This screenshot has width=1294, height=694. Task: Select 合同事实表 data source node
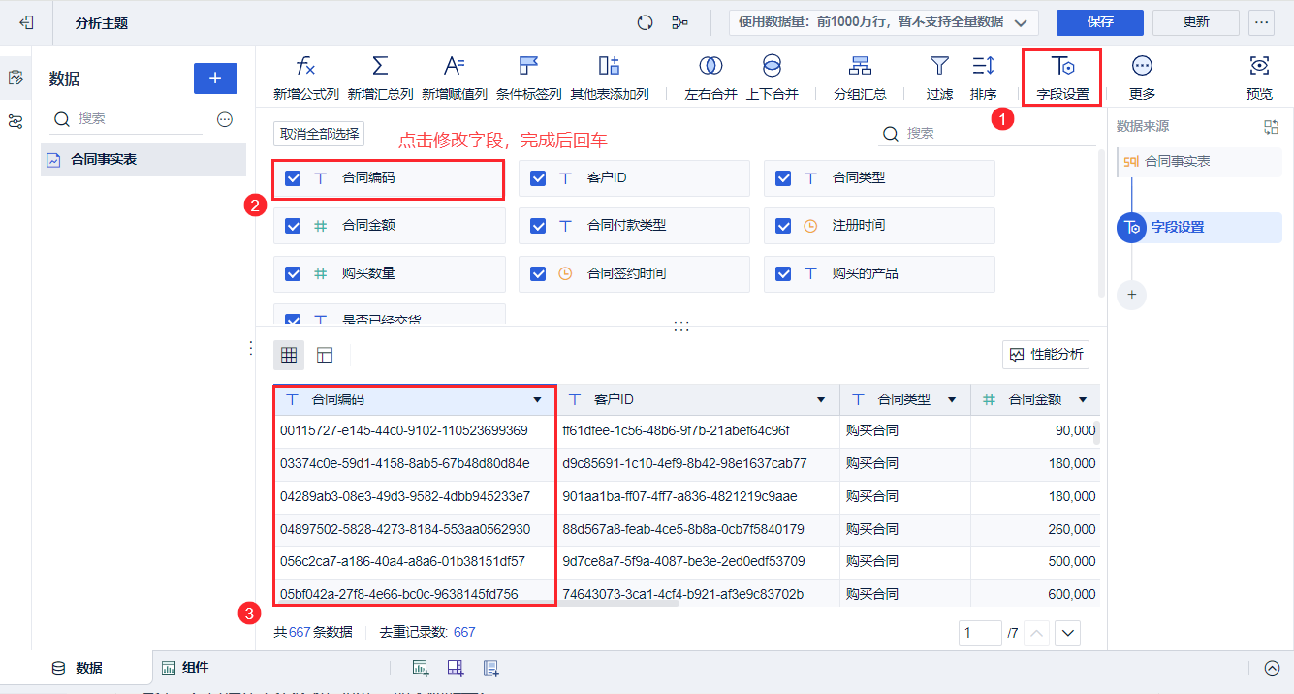point(1199,162)
